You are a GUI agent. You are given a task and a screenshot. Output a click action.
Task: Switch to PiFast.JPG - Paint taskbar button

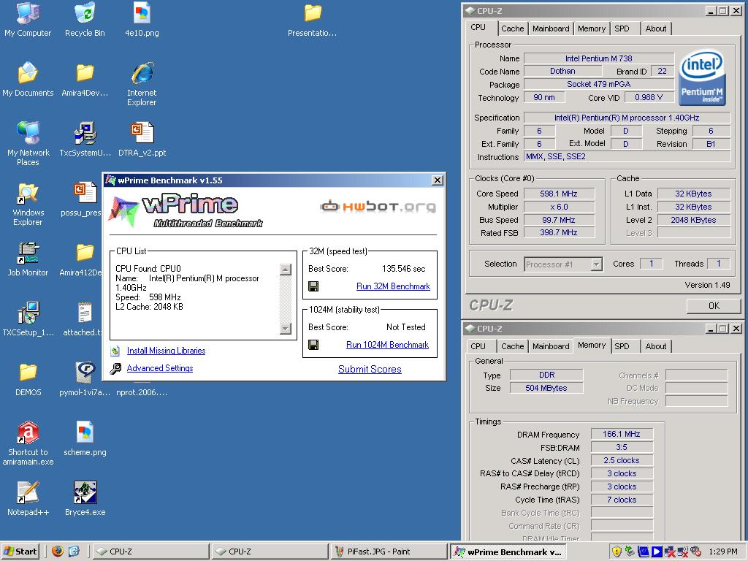click(x=389, y=552)
